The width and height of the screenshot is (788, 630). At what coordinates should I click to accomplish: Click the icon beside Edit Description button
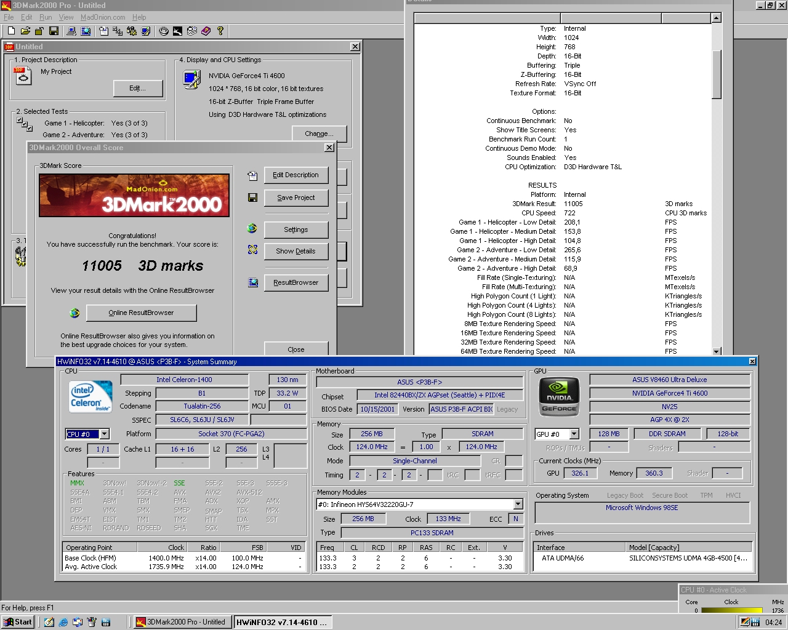(252, 175)
